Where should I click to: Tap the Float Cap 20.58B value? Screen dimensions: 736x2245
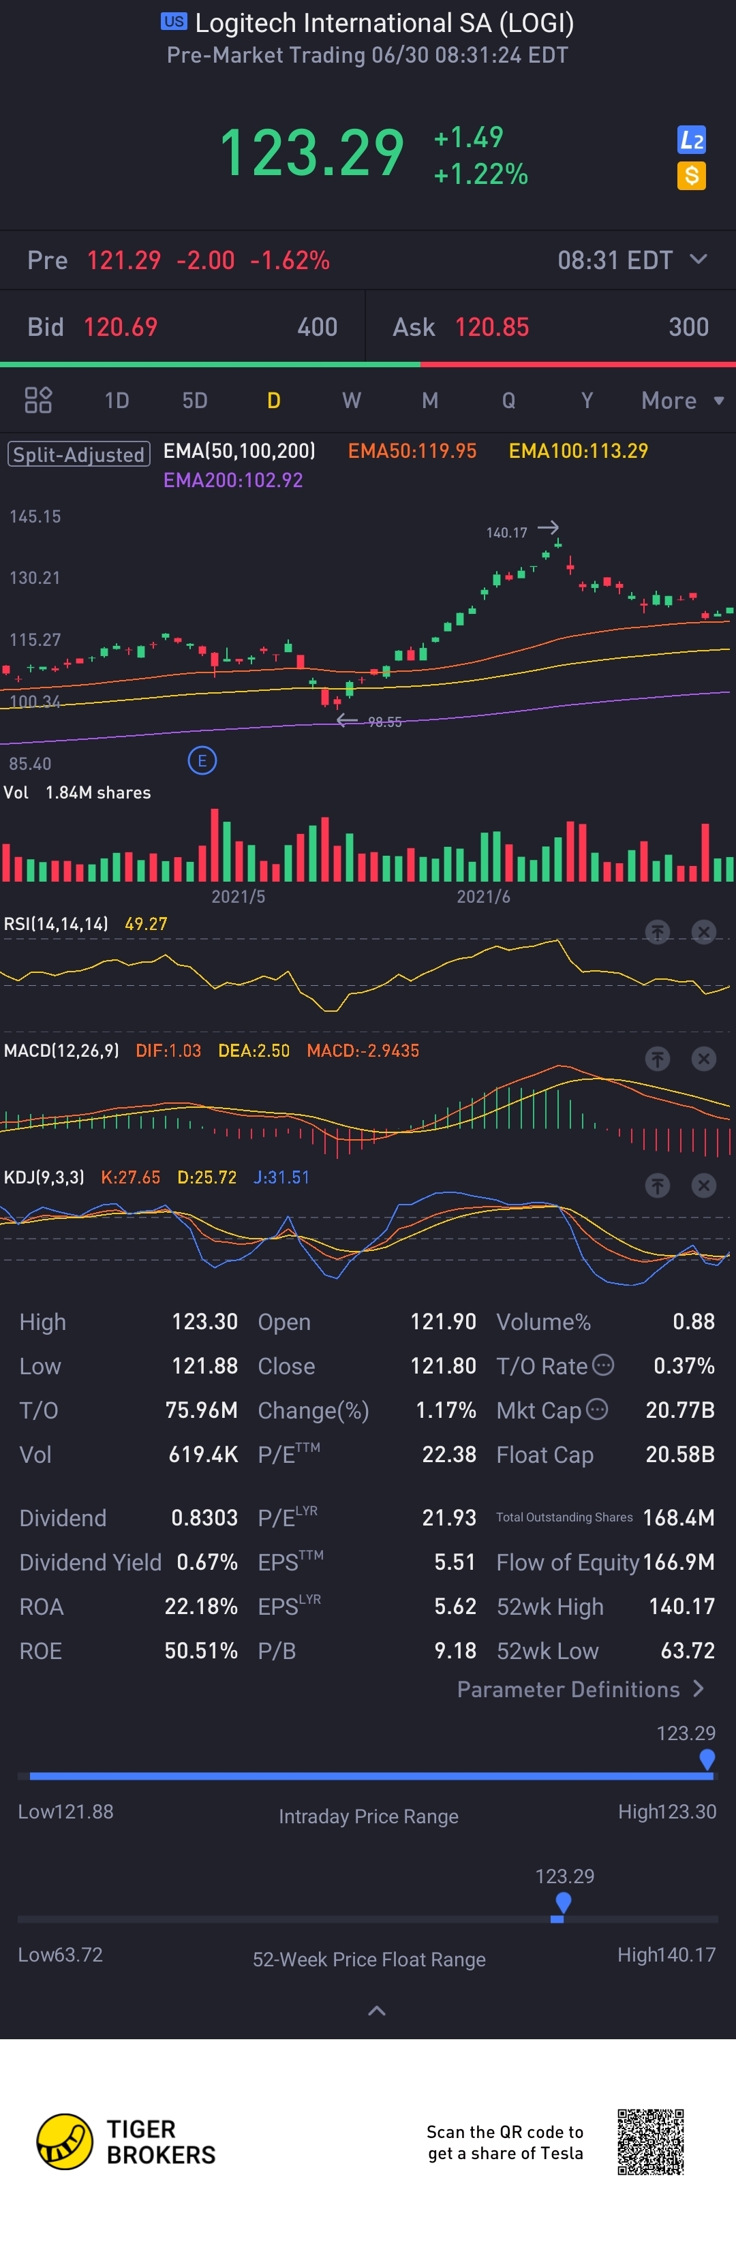[x=679, y=1455]
